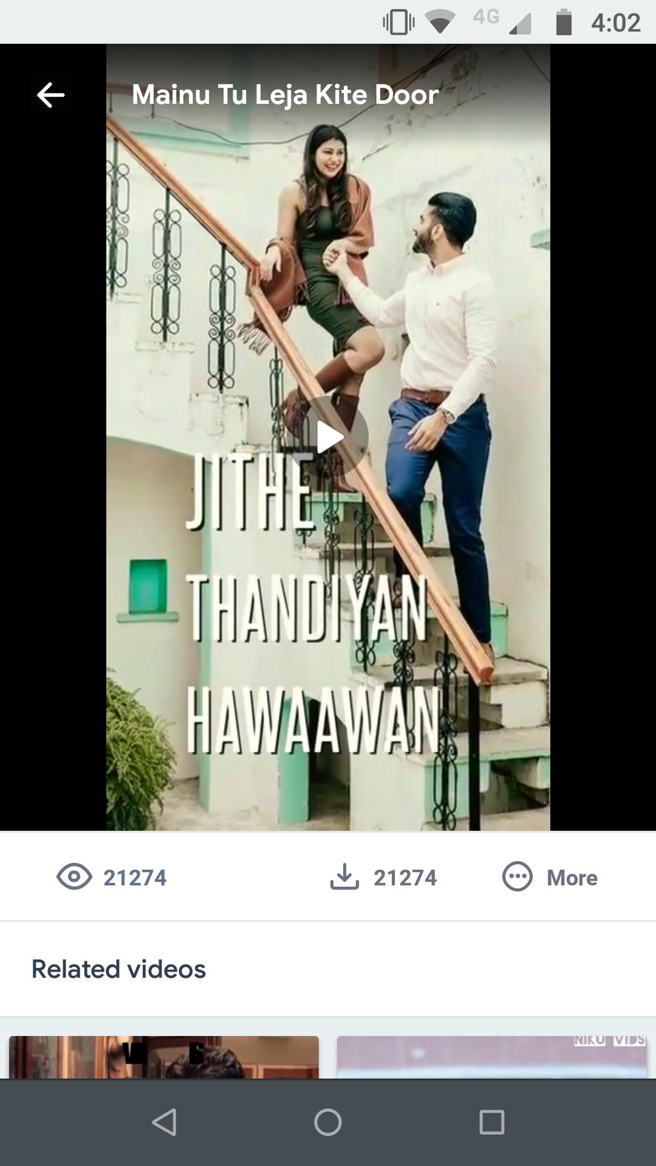Screen dimensions: 656x1166
Task: Tap the Wi-Fi status icon
Action: coord(440,22)
